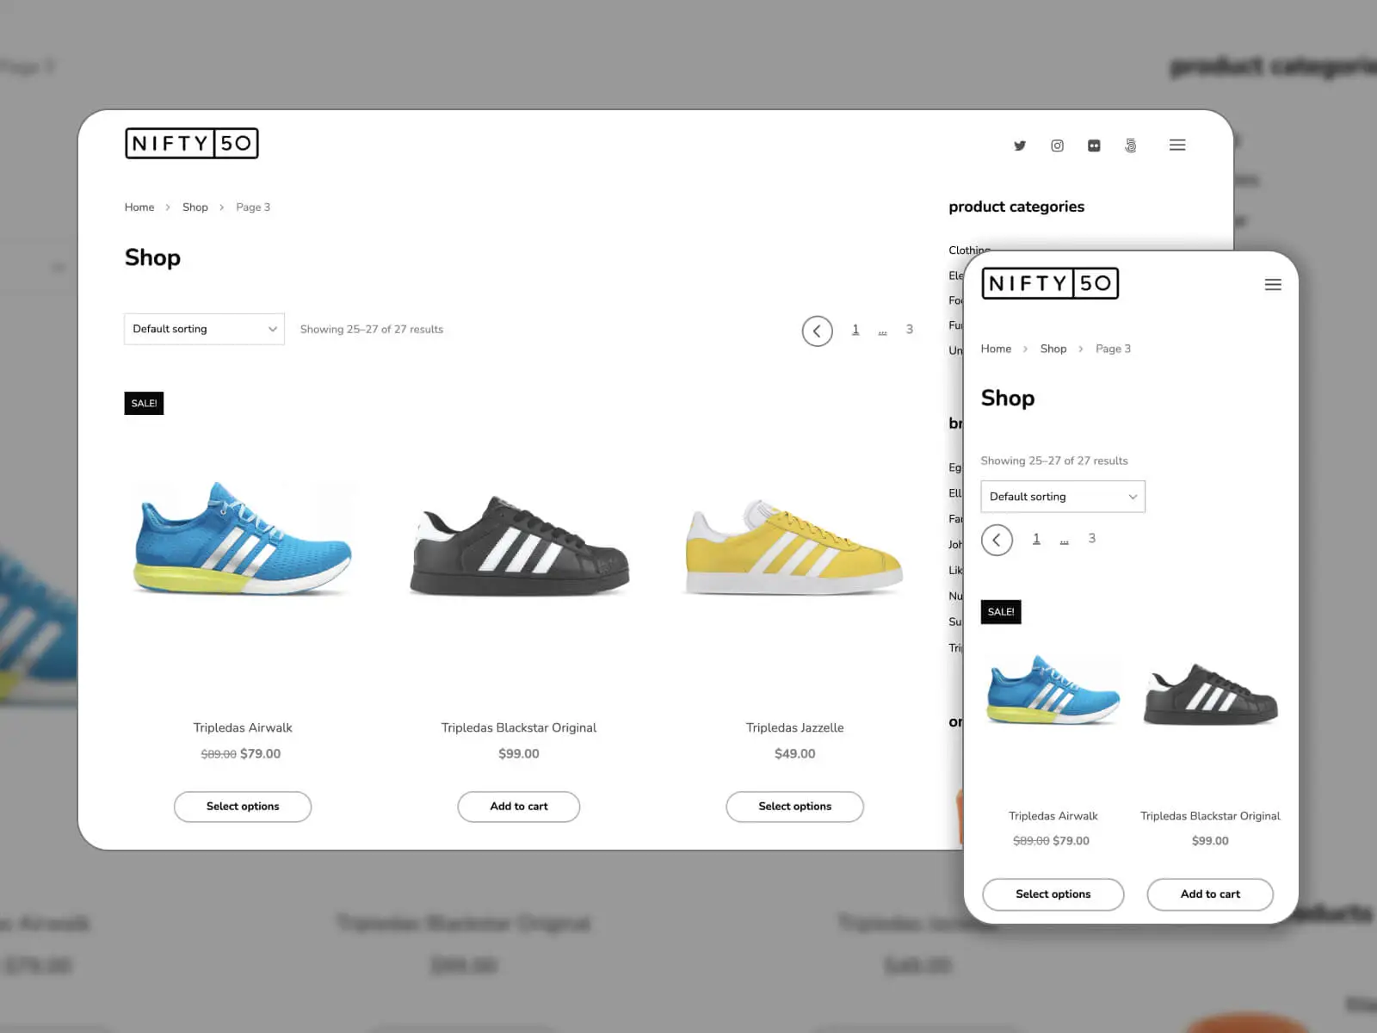Open the yellow Tripledas Jazzelle shoe image

793,547
